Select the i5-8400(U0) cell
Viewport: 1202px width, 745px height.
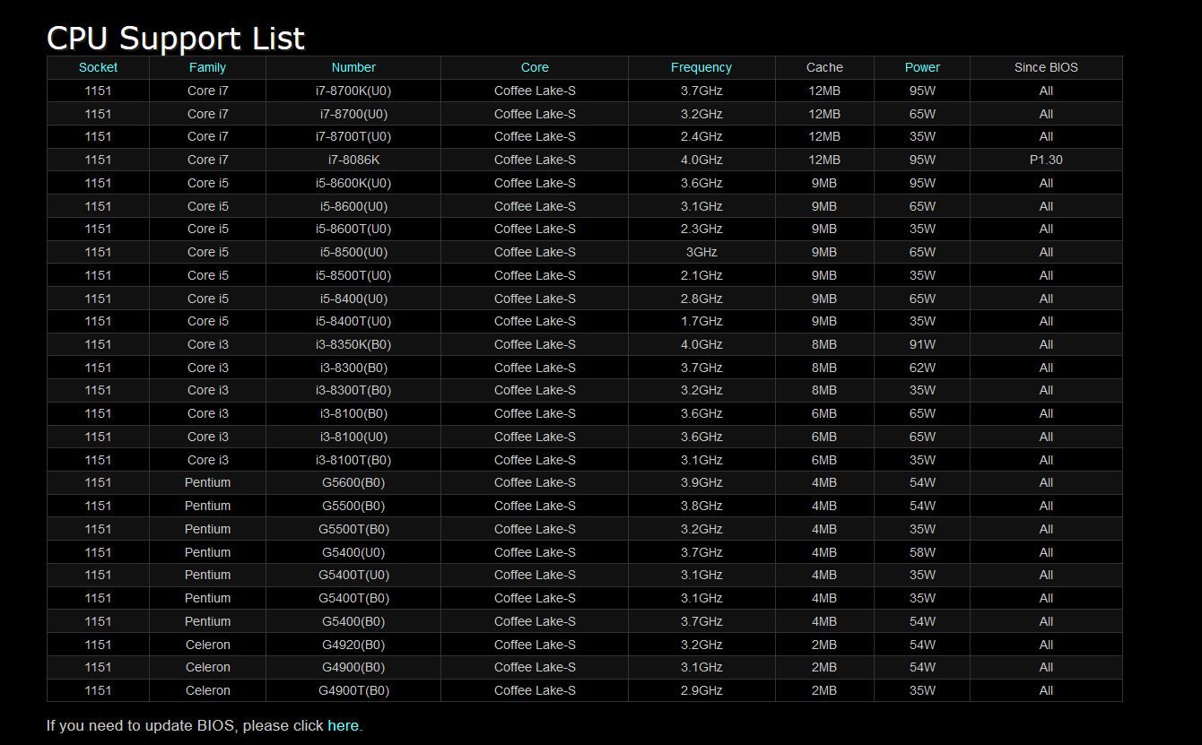(353, 299)
